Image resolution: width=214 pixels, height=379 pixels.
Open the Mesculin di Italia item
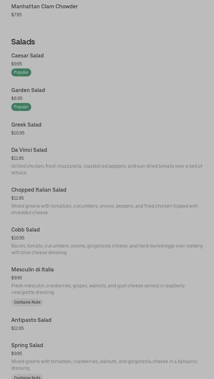point(33,270)
